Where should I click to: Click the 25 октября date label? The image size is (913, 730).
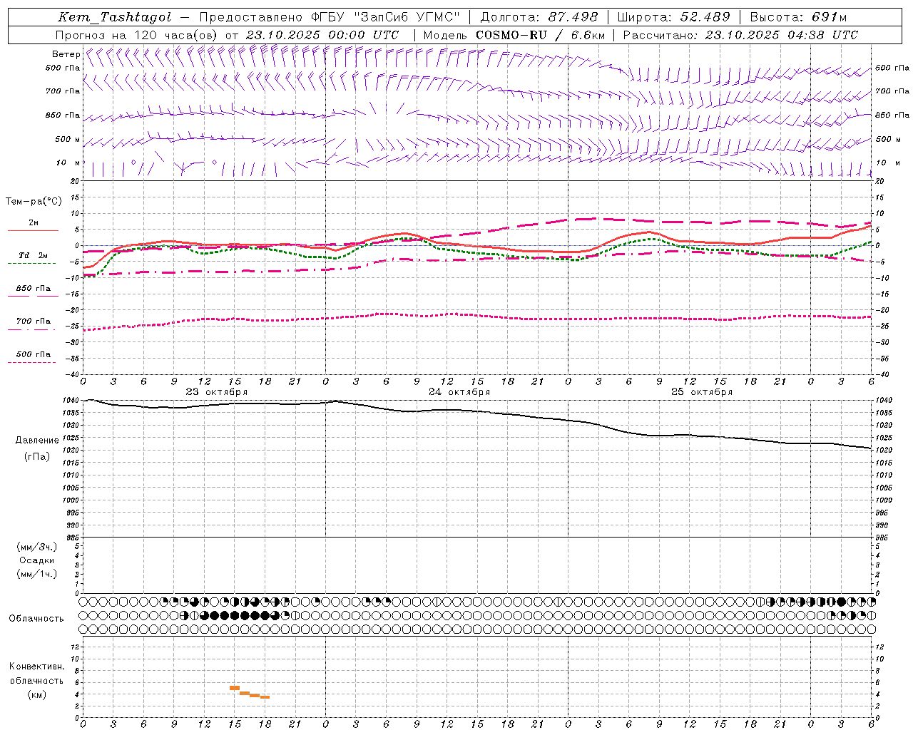point(702,392)
